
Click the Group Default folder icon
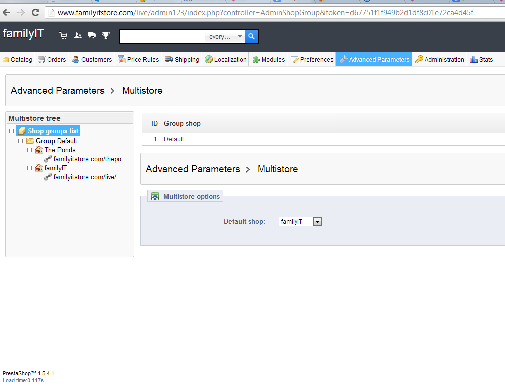30,141
